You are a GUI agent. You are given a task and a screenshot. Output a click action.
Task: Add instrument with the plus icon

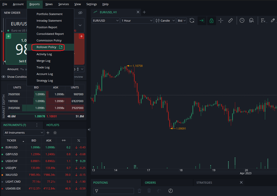[48, 133]
